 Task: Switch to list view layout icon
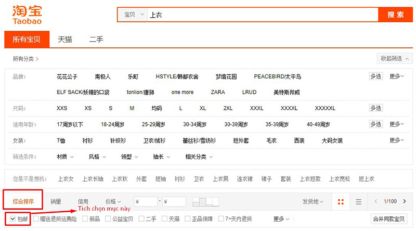[x=358, y=201]
